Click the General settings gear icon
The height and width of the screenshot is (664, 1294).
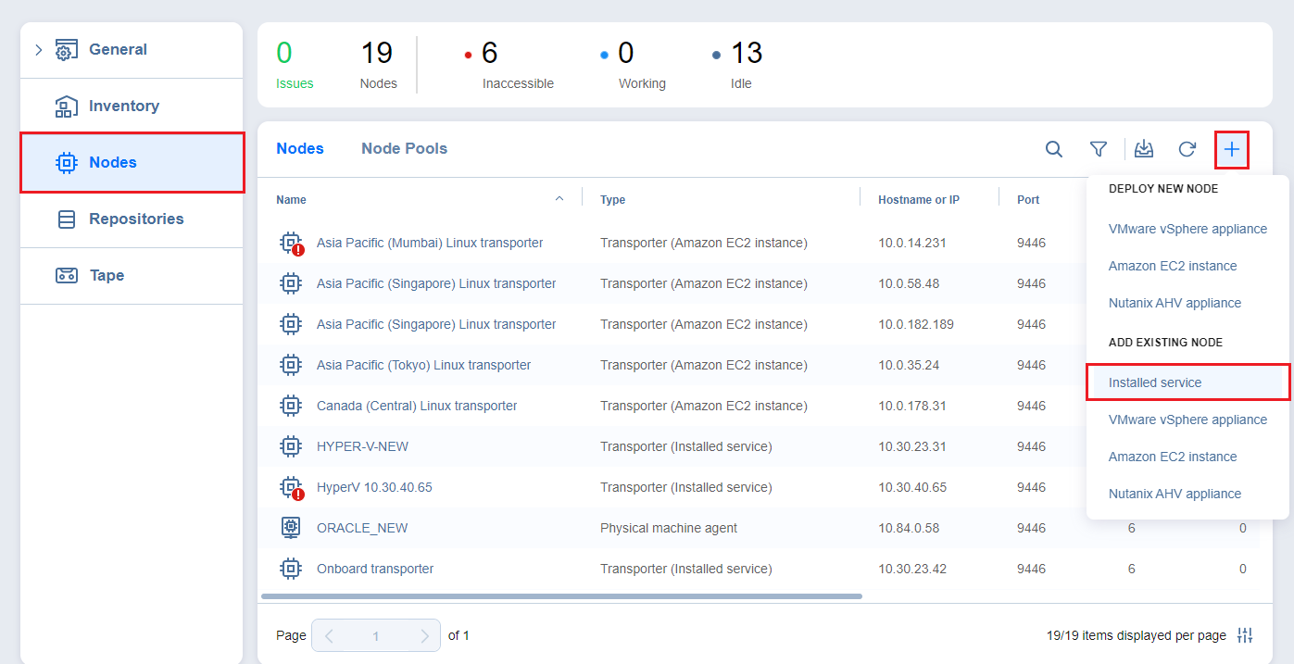64,48
